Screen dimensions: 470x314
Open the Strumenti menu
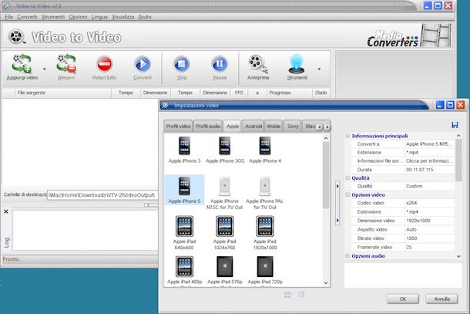53,17
